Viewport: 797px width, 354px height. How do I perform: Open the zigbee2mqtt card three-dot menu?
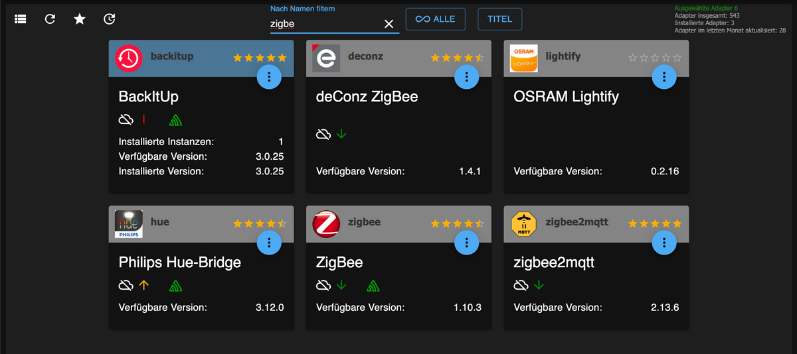click(x=664, y=243)
